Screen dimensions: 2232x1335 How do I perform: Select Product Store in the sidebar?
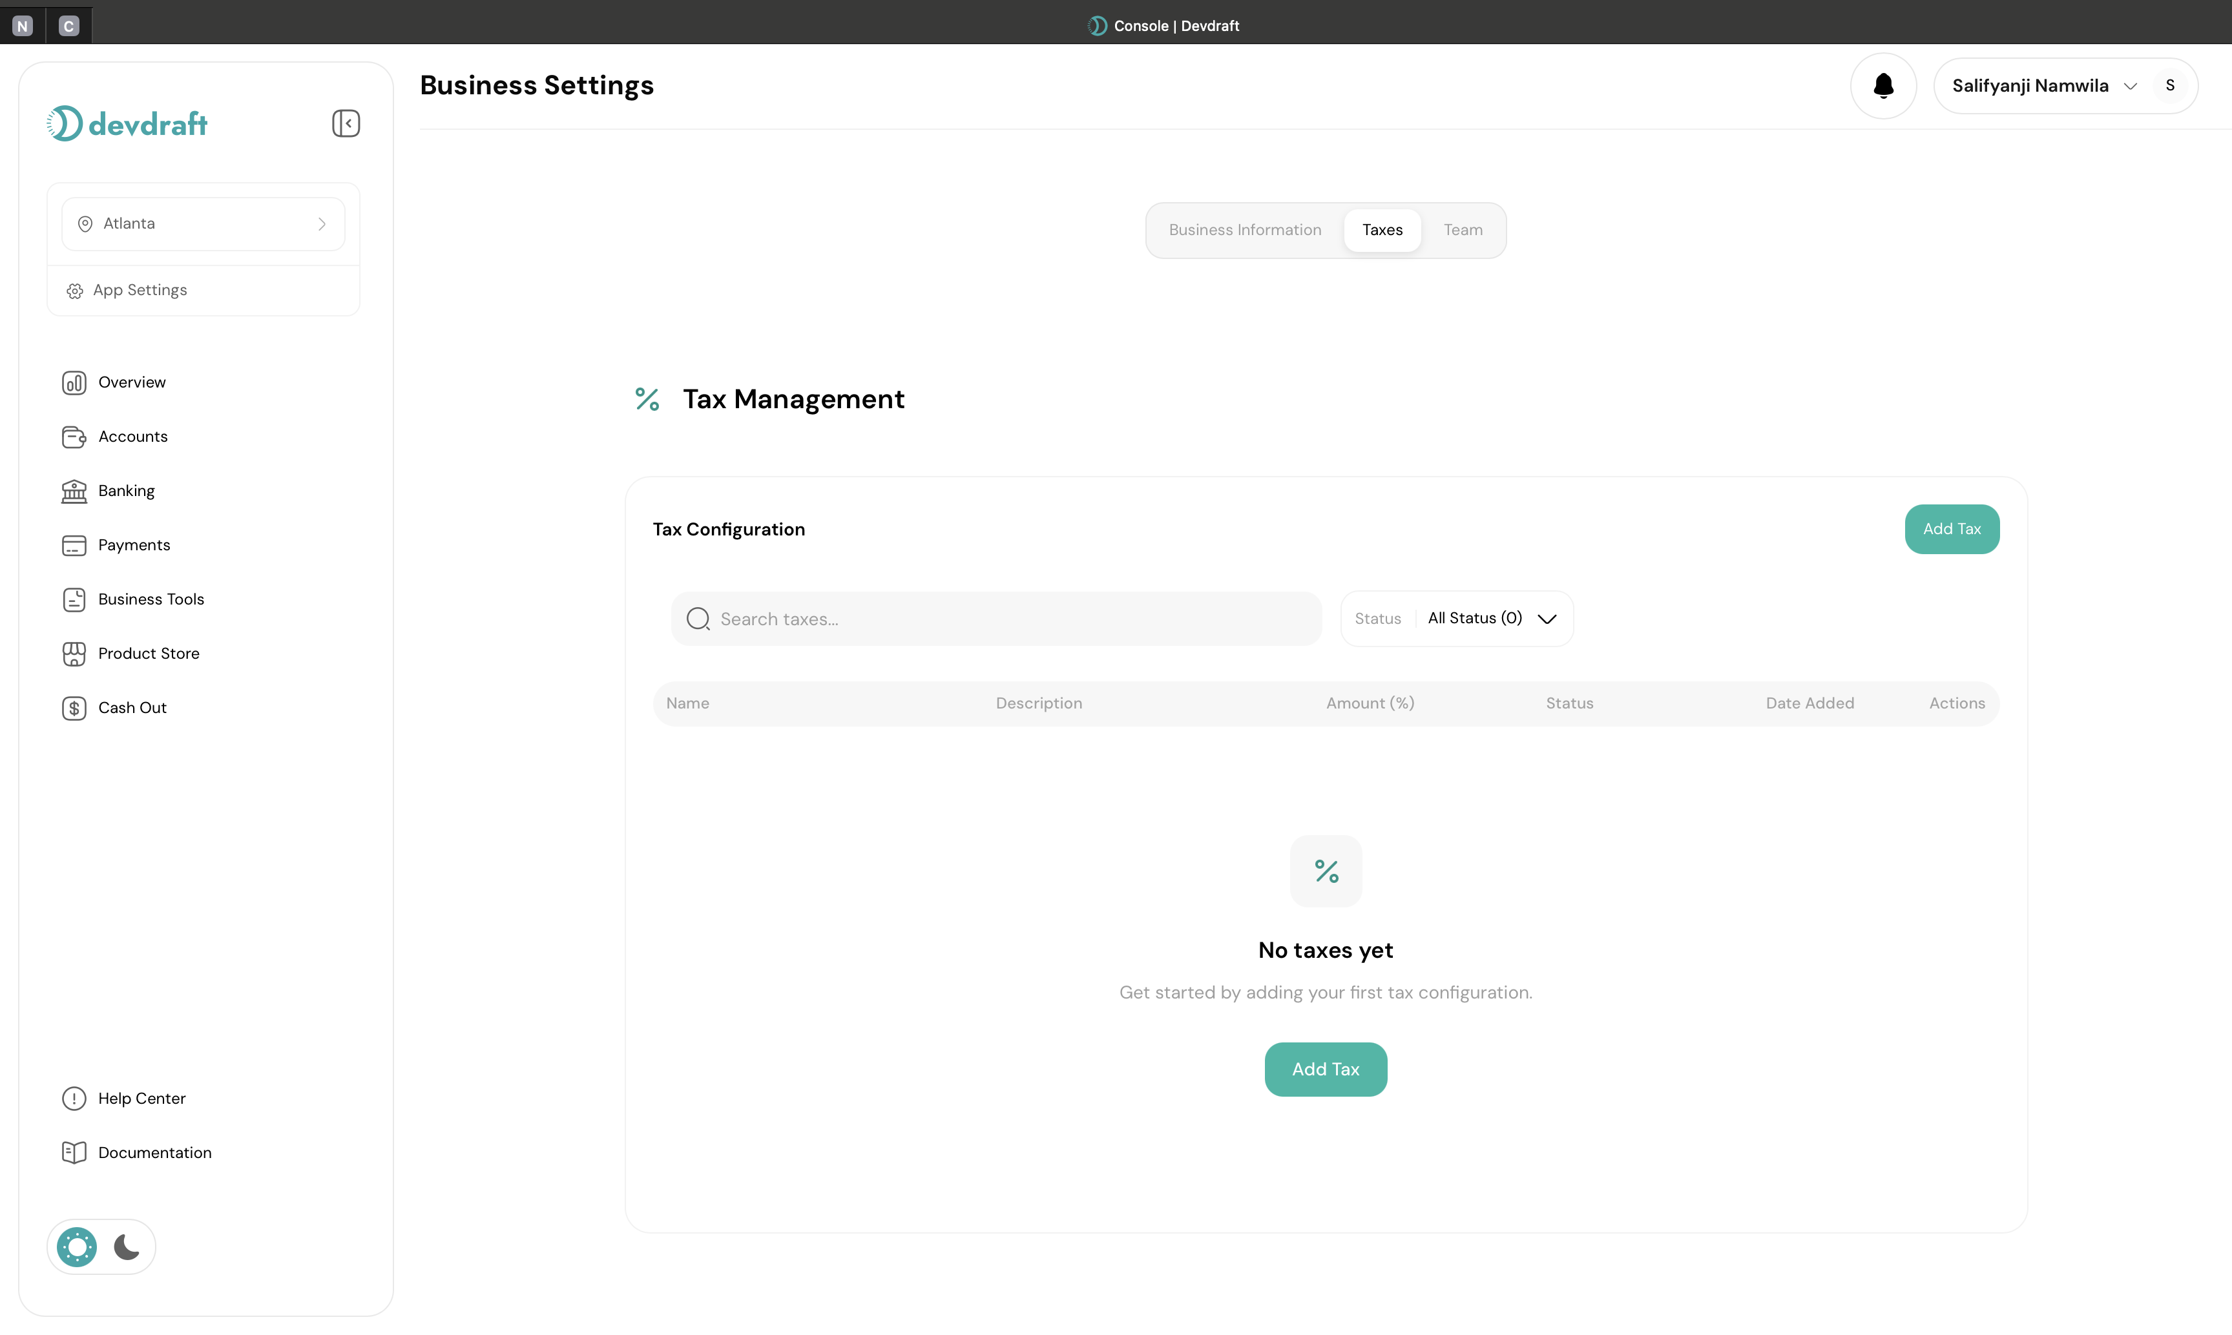(149, 653)
